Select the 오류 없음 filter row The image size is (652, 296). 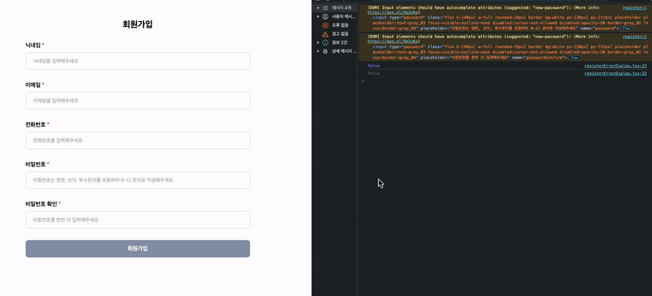click(x=336, y=25)
